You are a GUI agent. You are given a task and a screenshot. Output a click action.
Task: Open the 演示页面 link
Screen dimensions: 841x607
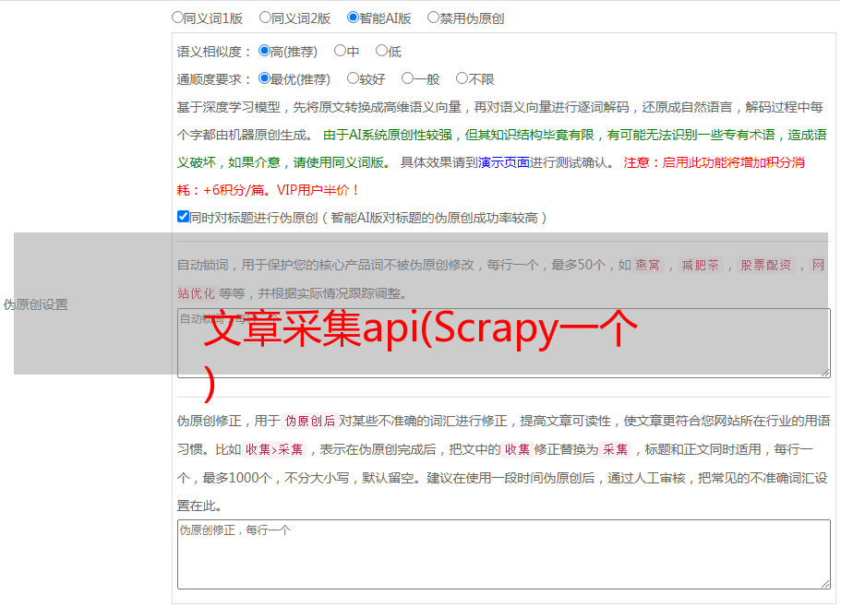coord(504,162)
